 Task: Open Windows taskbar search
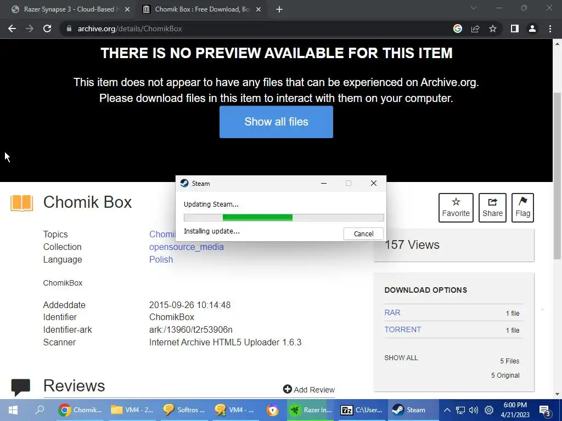(40, 410)
